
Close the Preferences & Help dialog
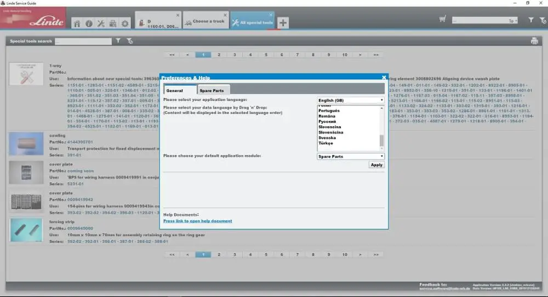pyautogui.click(x=384, y=78)
